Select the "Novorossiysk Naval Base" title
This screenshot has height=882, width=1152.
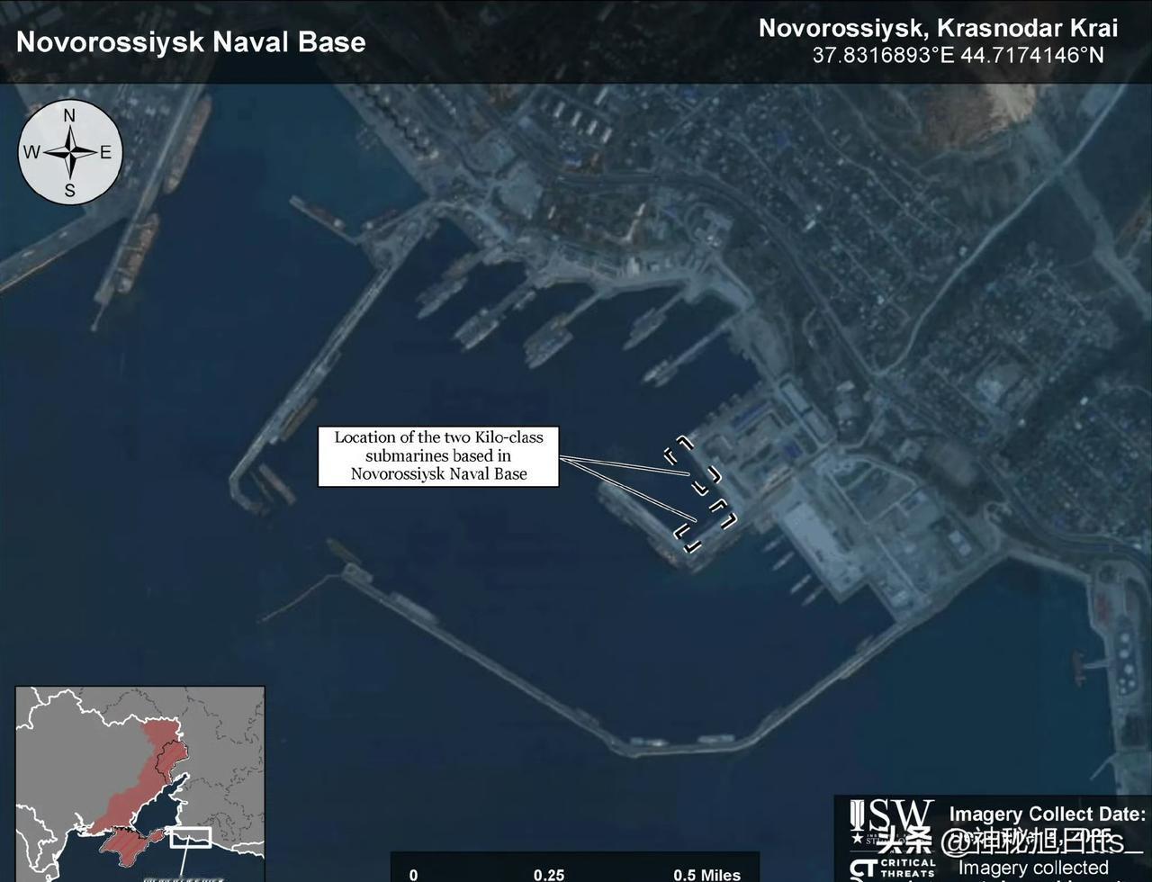(x=191, y=42)
